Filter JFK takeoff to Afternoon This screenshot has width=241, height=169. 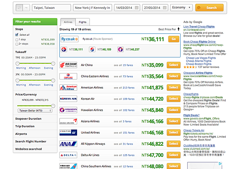[x=35, y=85]
